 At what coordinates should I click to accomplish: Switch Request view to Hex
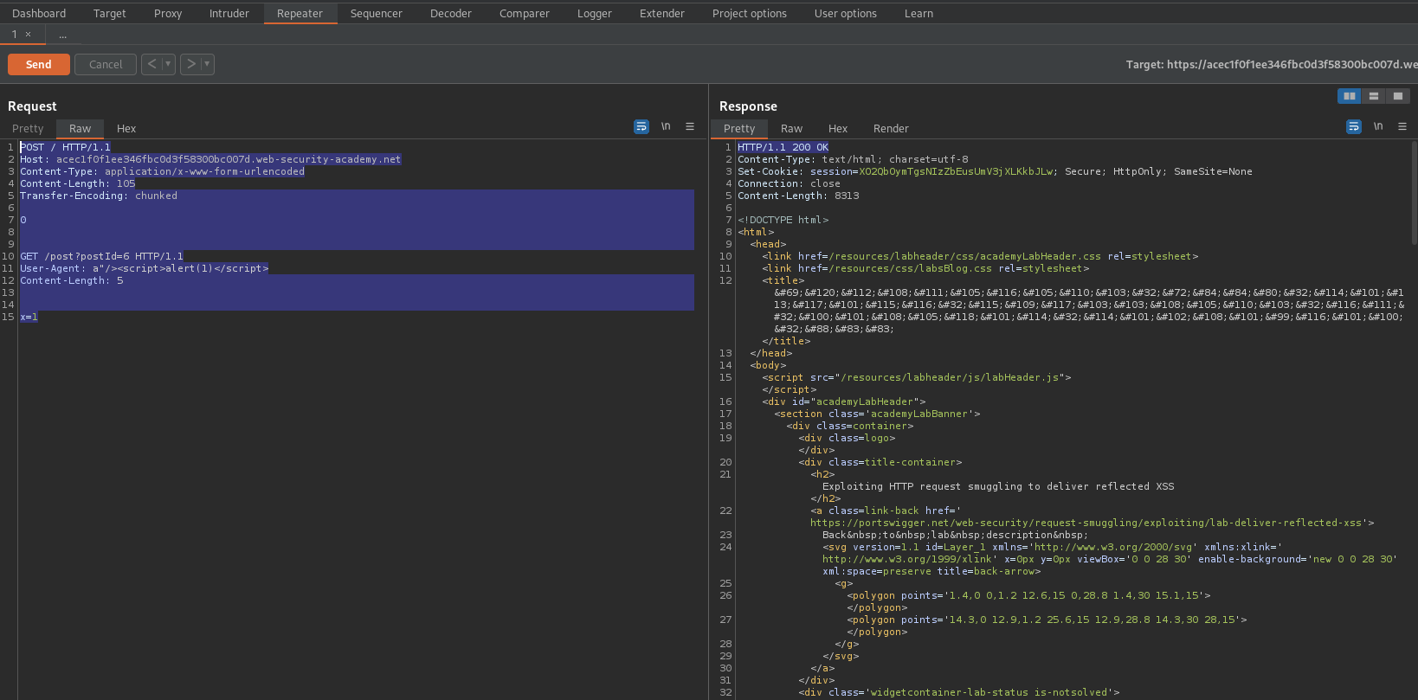point(126,128)
